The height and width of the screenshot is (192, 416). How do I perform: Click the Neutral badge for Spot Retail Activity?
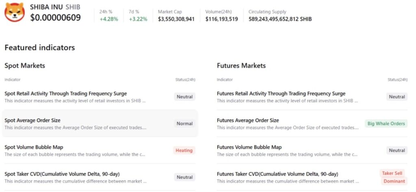pos(184,97)
